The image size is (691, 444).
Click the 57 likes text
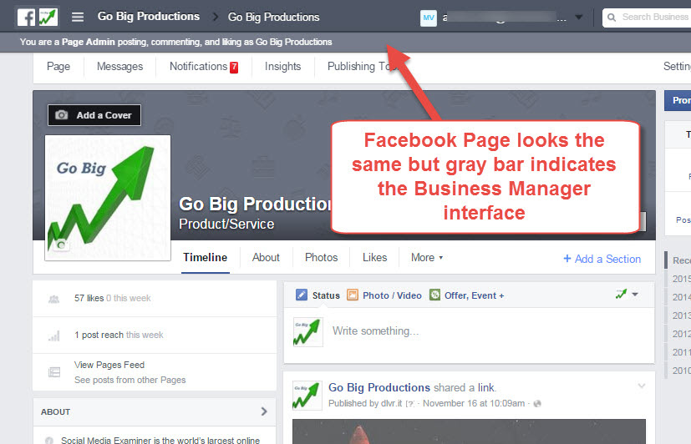point(89,298)
